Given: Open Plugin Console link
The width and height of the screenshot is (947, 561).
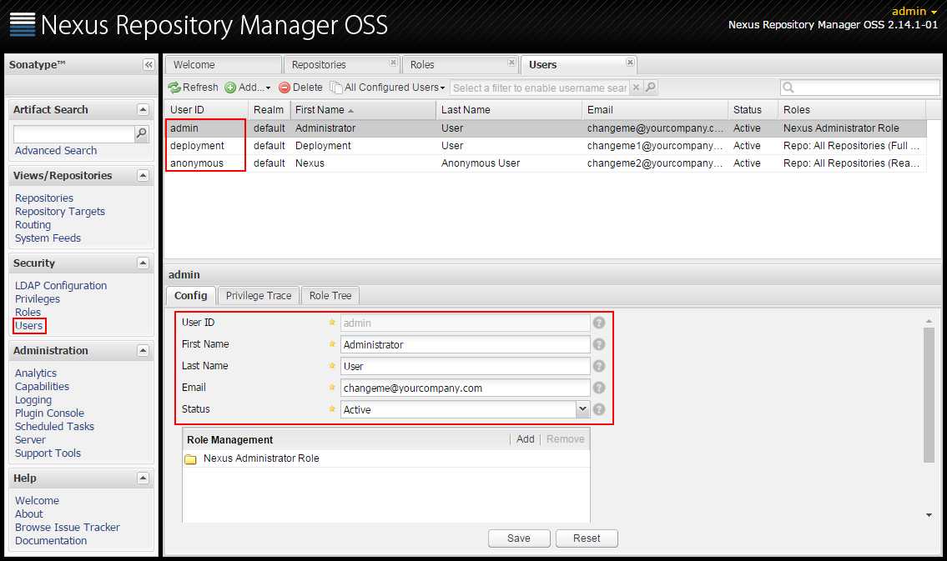Looking at the screenshot, I should (49, 413).
